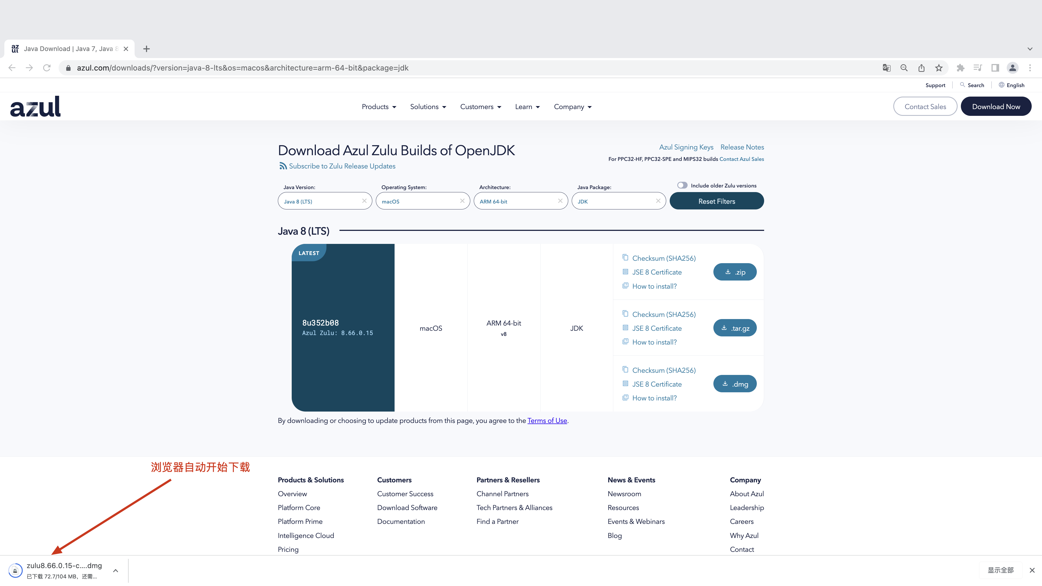Image resolution: width=1042 pixels, height=586 pixels.
Task: Close the Java Download tab
Action: coord(126,49)
